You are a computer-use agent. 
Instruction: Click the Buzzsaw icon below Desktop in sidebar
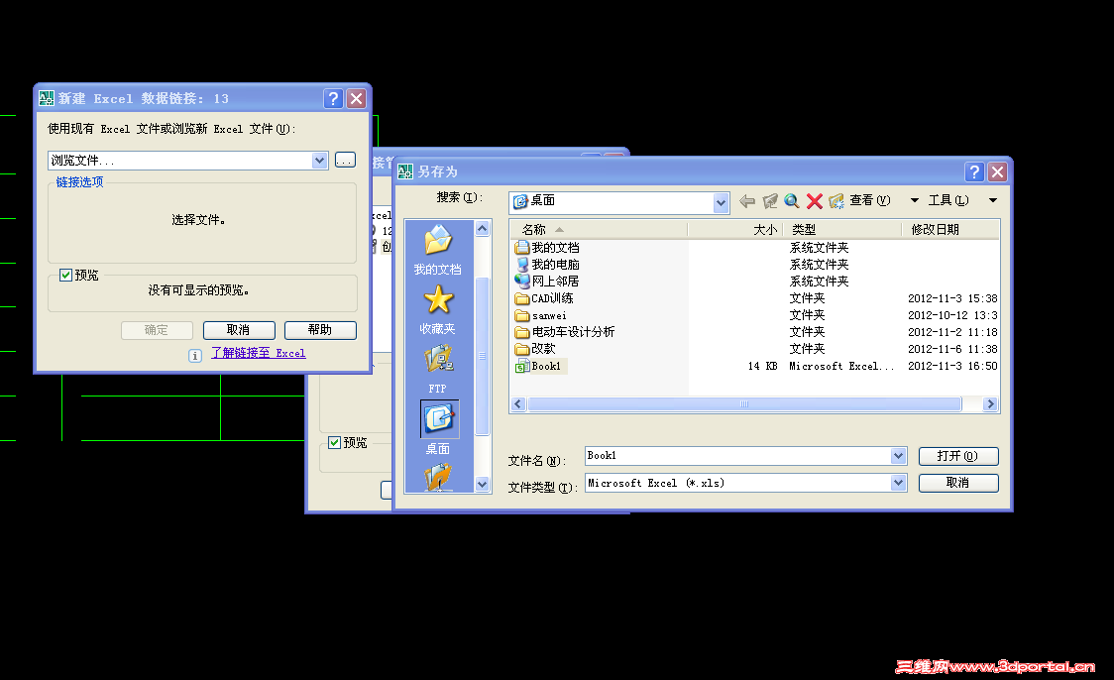point(438,478)
